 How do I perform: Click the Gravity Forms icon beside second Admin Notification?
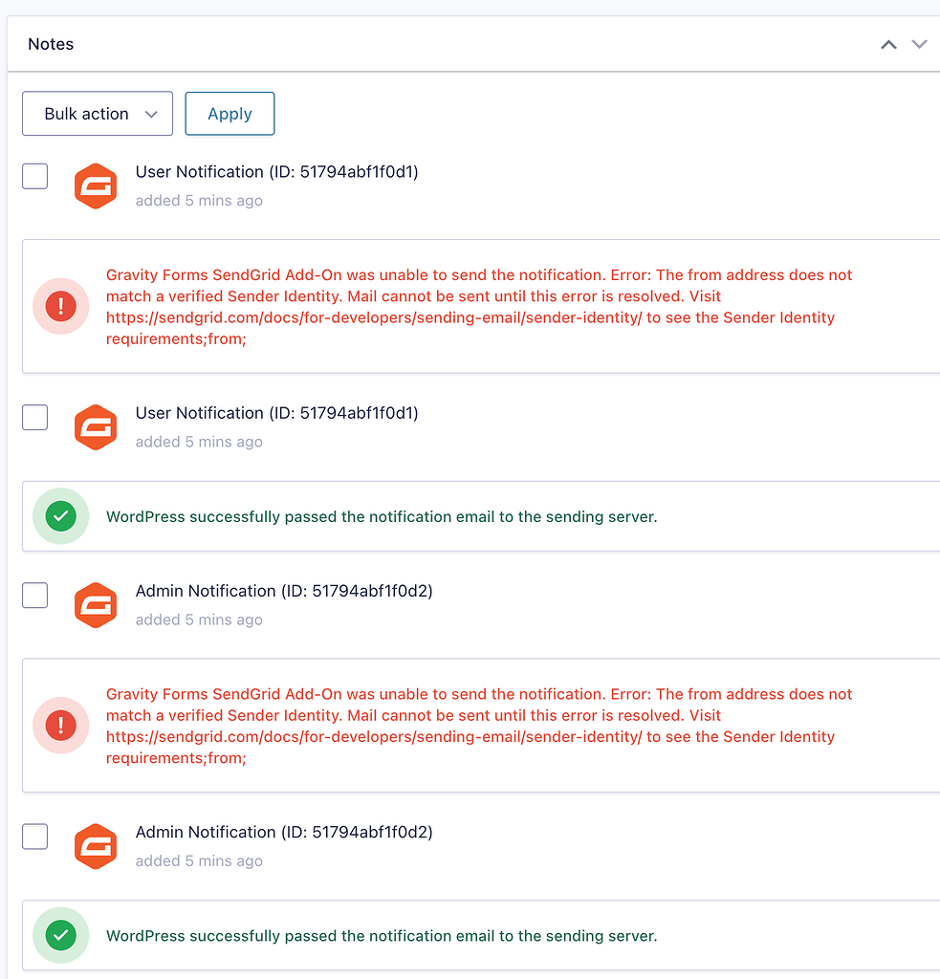pos(96,846)
